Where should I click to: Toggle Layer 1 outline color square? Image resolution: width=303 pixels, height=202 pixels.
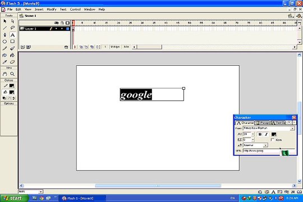click(68, 29)
